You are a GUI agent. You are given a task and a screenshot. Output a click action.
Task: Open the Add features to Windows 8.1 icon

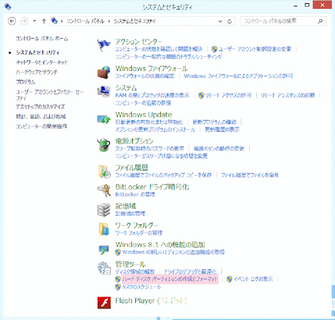click(104, 250)
